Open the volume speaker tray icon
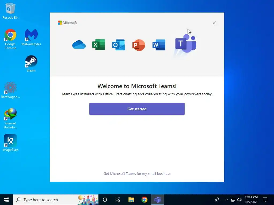 click(239, 200)
